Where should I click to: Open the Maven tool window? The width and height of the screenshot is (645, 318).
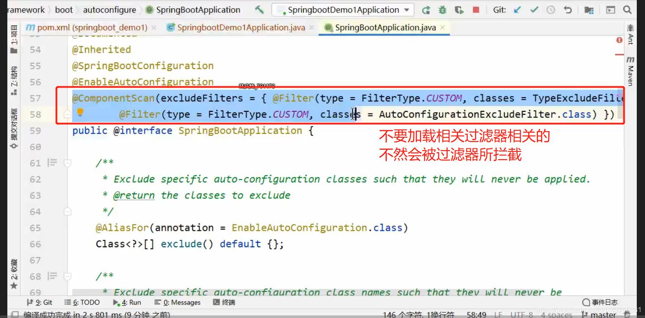click(630, 71)
